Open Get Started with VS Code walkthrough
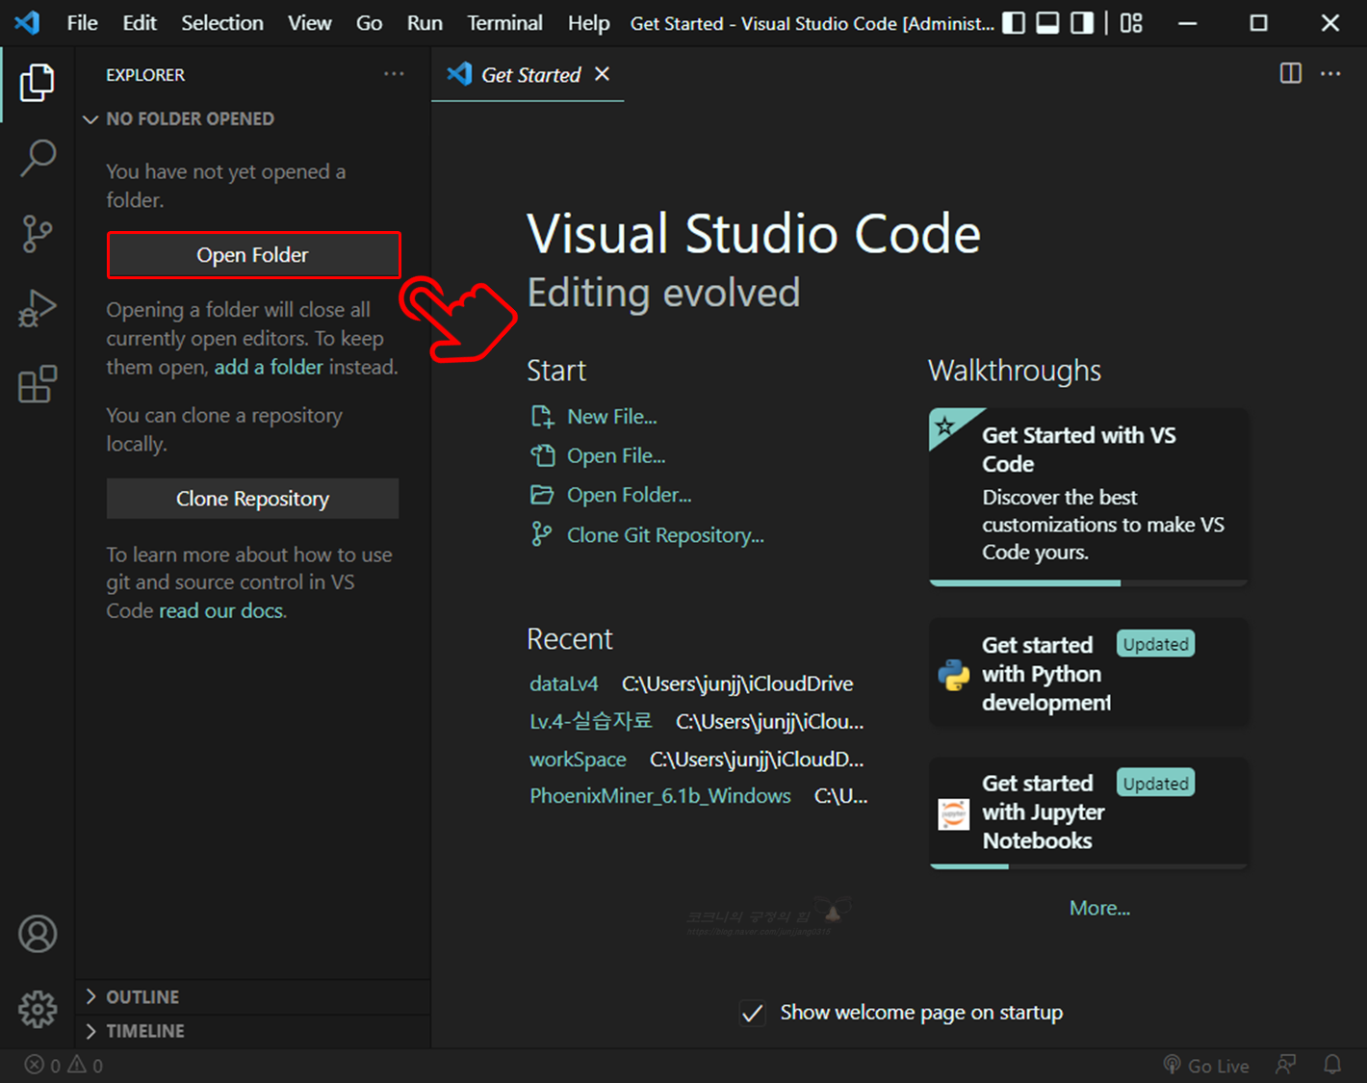The width and height of the screenshot is (1367, 1083). (1089, 497)
